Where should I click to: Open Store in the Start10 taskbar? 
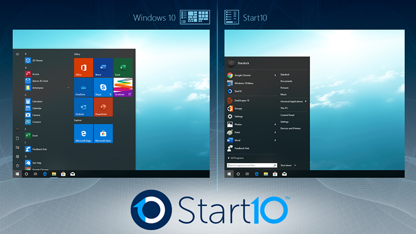point(275,174)
